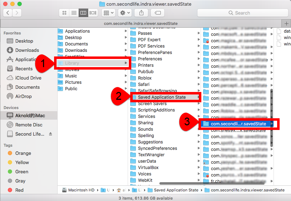Viewport: 291px width, 201px height.
Task: Switch to Cover Flow view
Action: tap(93, 13)
